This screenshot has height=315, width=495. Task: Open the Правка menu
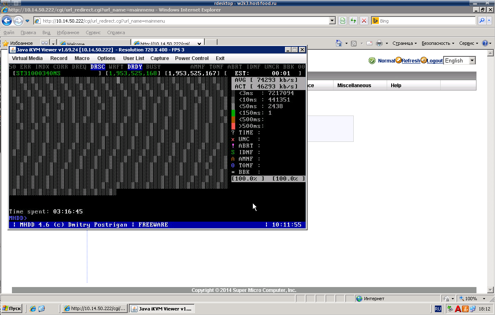(28, 32)
